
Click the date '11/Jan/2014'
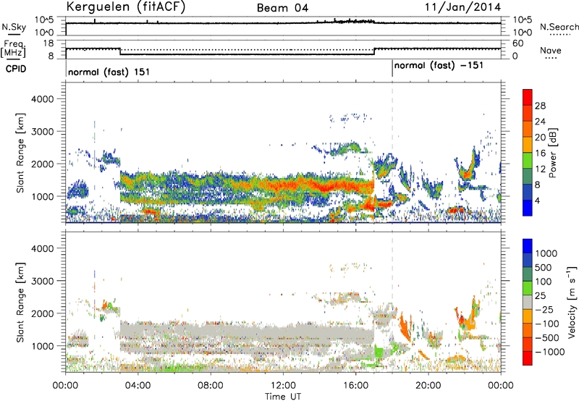click(x=462, y=7)
